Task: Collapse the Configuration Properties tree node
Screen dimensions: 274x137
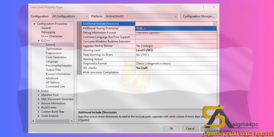Action: coord(34,24)
